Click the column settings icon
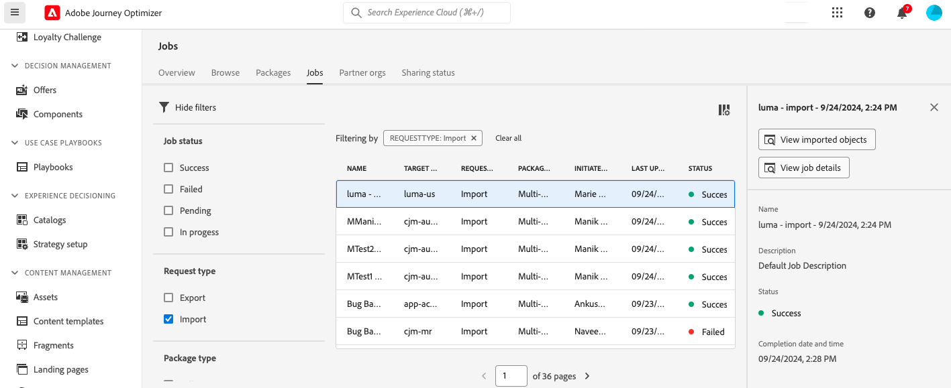This screenshot has width=951, height=388. [x=724, y=110]
